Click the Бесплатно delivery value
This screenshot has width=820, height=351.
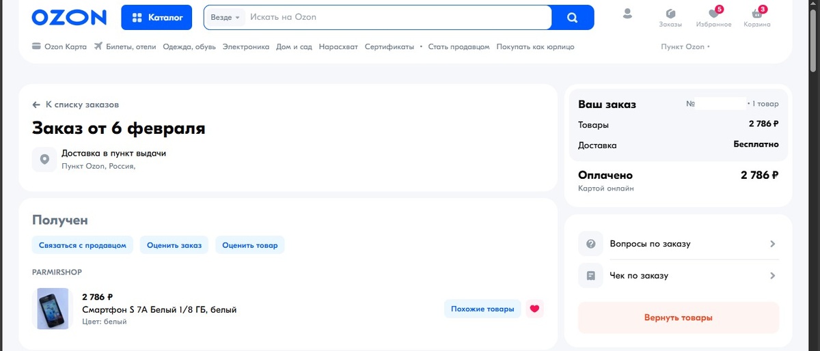[x=756, y=145]
